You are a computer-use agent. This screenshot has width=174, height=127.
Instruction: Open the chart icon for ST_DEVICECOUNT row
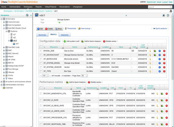click(150, 55)
